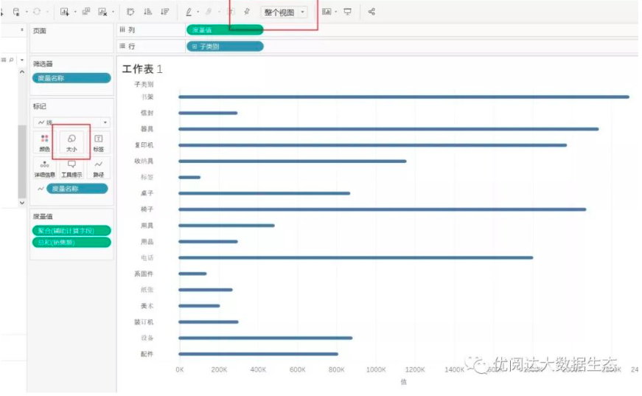Viewport: 642px width, 396px height.
Task: Click the 路径 (Path) marks button
Action: pyautogui.click(x=98, y=168)
